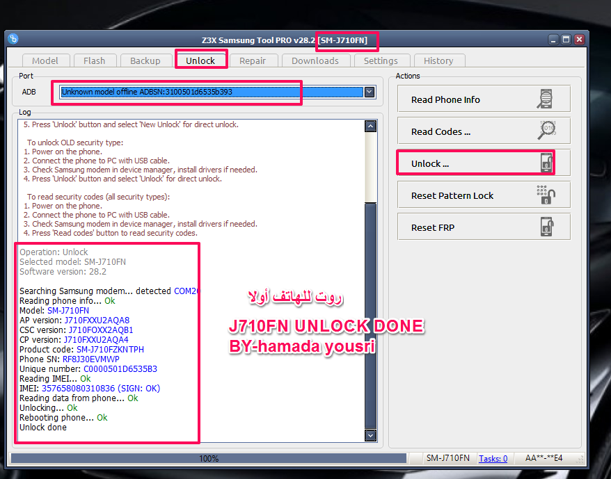Viewport: 611px width, 479px height.
Task: Click the 'To unlock OLD security type:' line
Action: (x=75, y=143)
